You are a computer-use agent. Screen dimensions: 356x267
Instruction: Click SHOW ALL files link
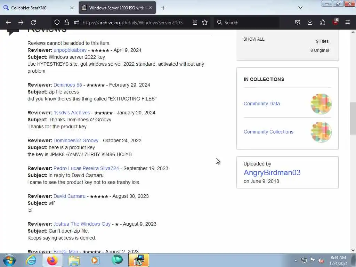[x=254, y=39]
